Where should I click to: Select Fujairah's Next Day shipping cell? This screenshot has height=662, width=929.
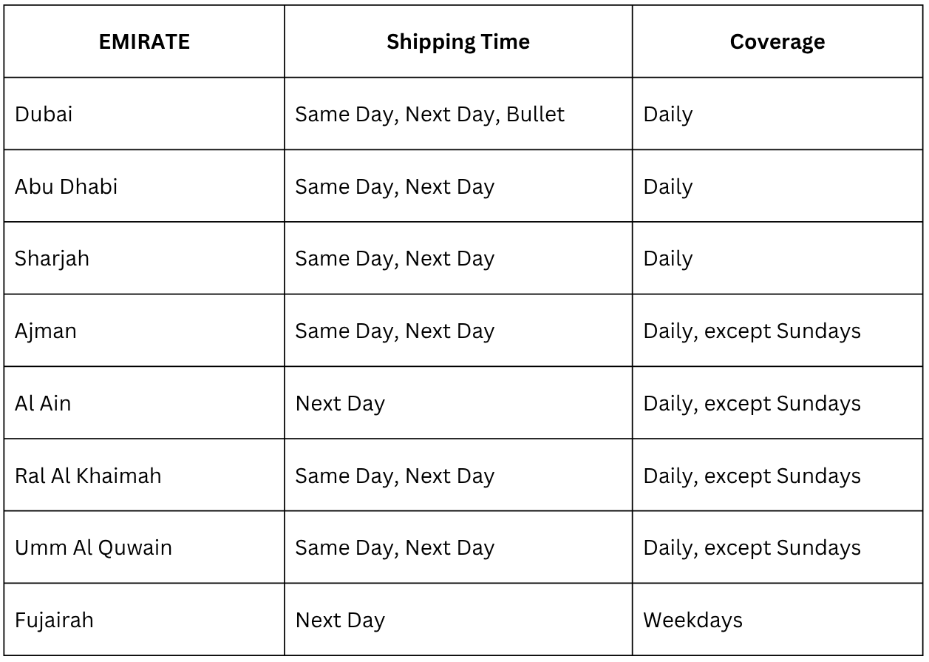(x=340, y=620)
